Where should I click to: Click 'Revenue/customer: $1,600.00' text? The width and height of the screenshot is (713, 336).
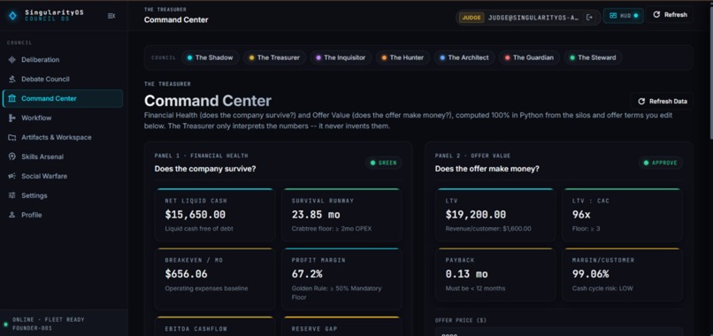coord(488,229)
